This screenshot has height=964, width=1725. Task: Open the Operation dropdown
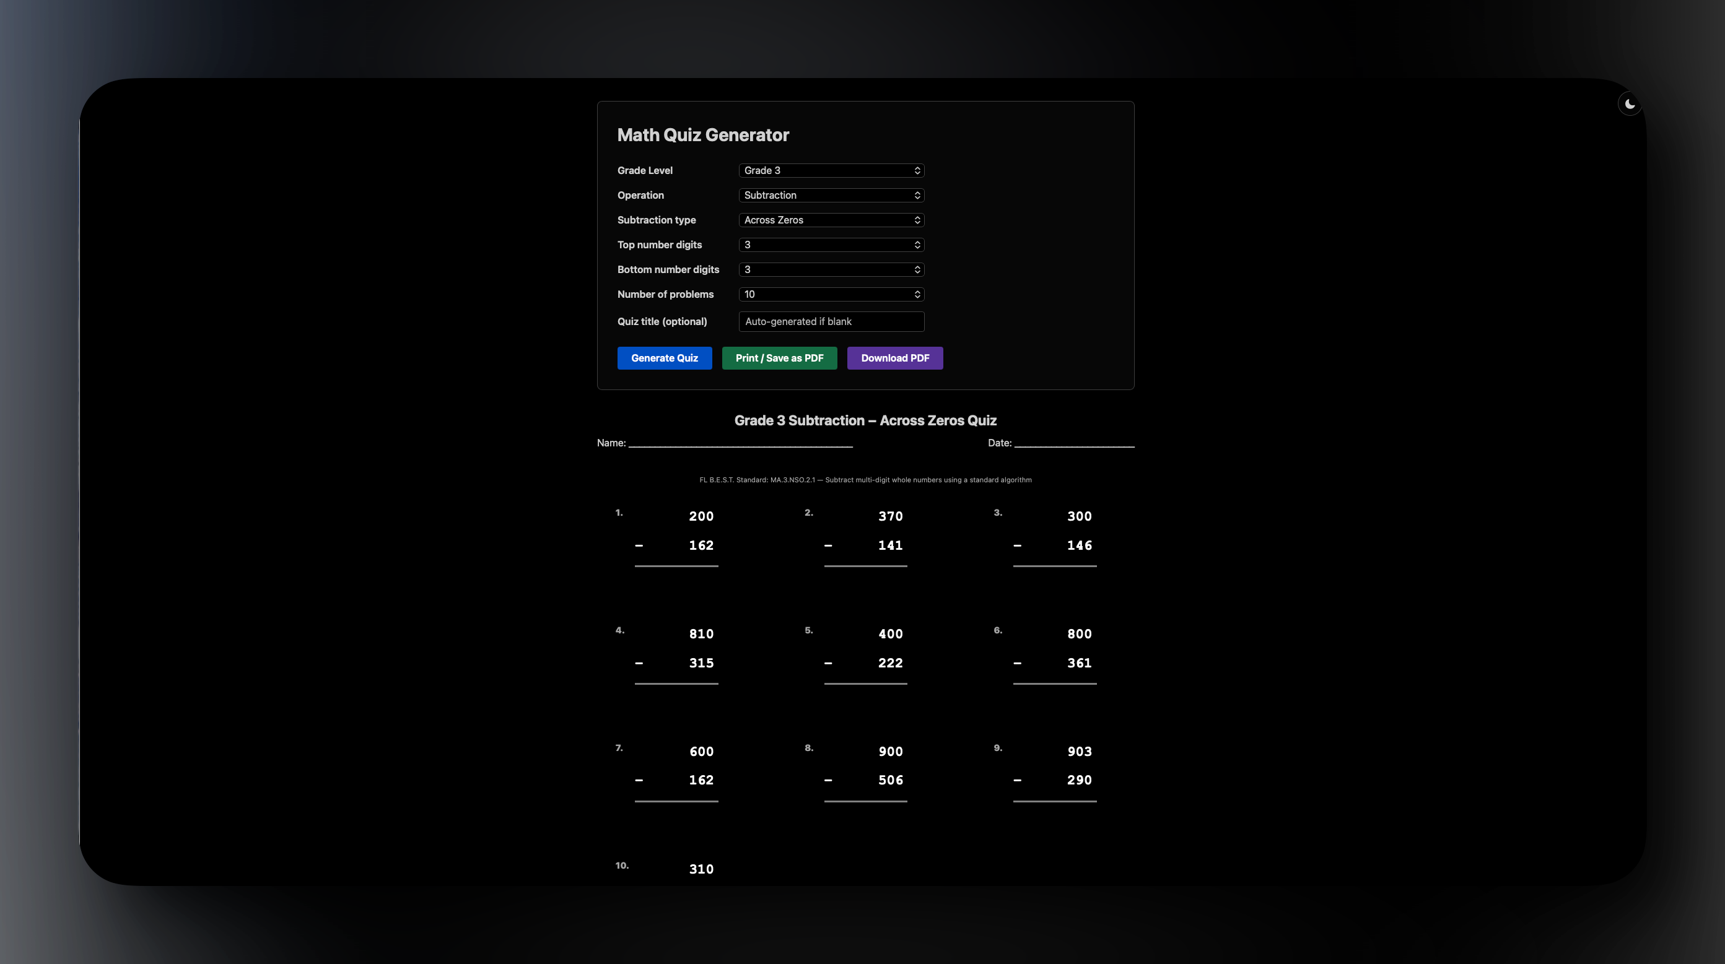831,196
